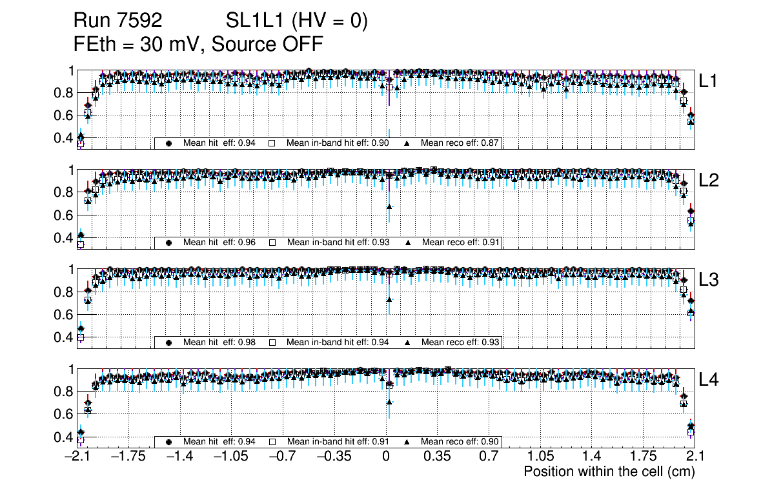Click the triangle marker in L4 legend
The width and height of the screenshot is (772, 498).
click(407, 442)
